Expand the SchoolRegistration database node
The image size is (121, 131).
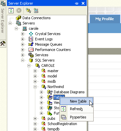tap(35, 124)
